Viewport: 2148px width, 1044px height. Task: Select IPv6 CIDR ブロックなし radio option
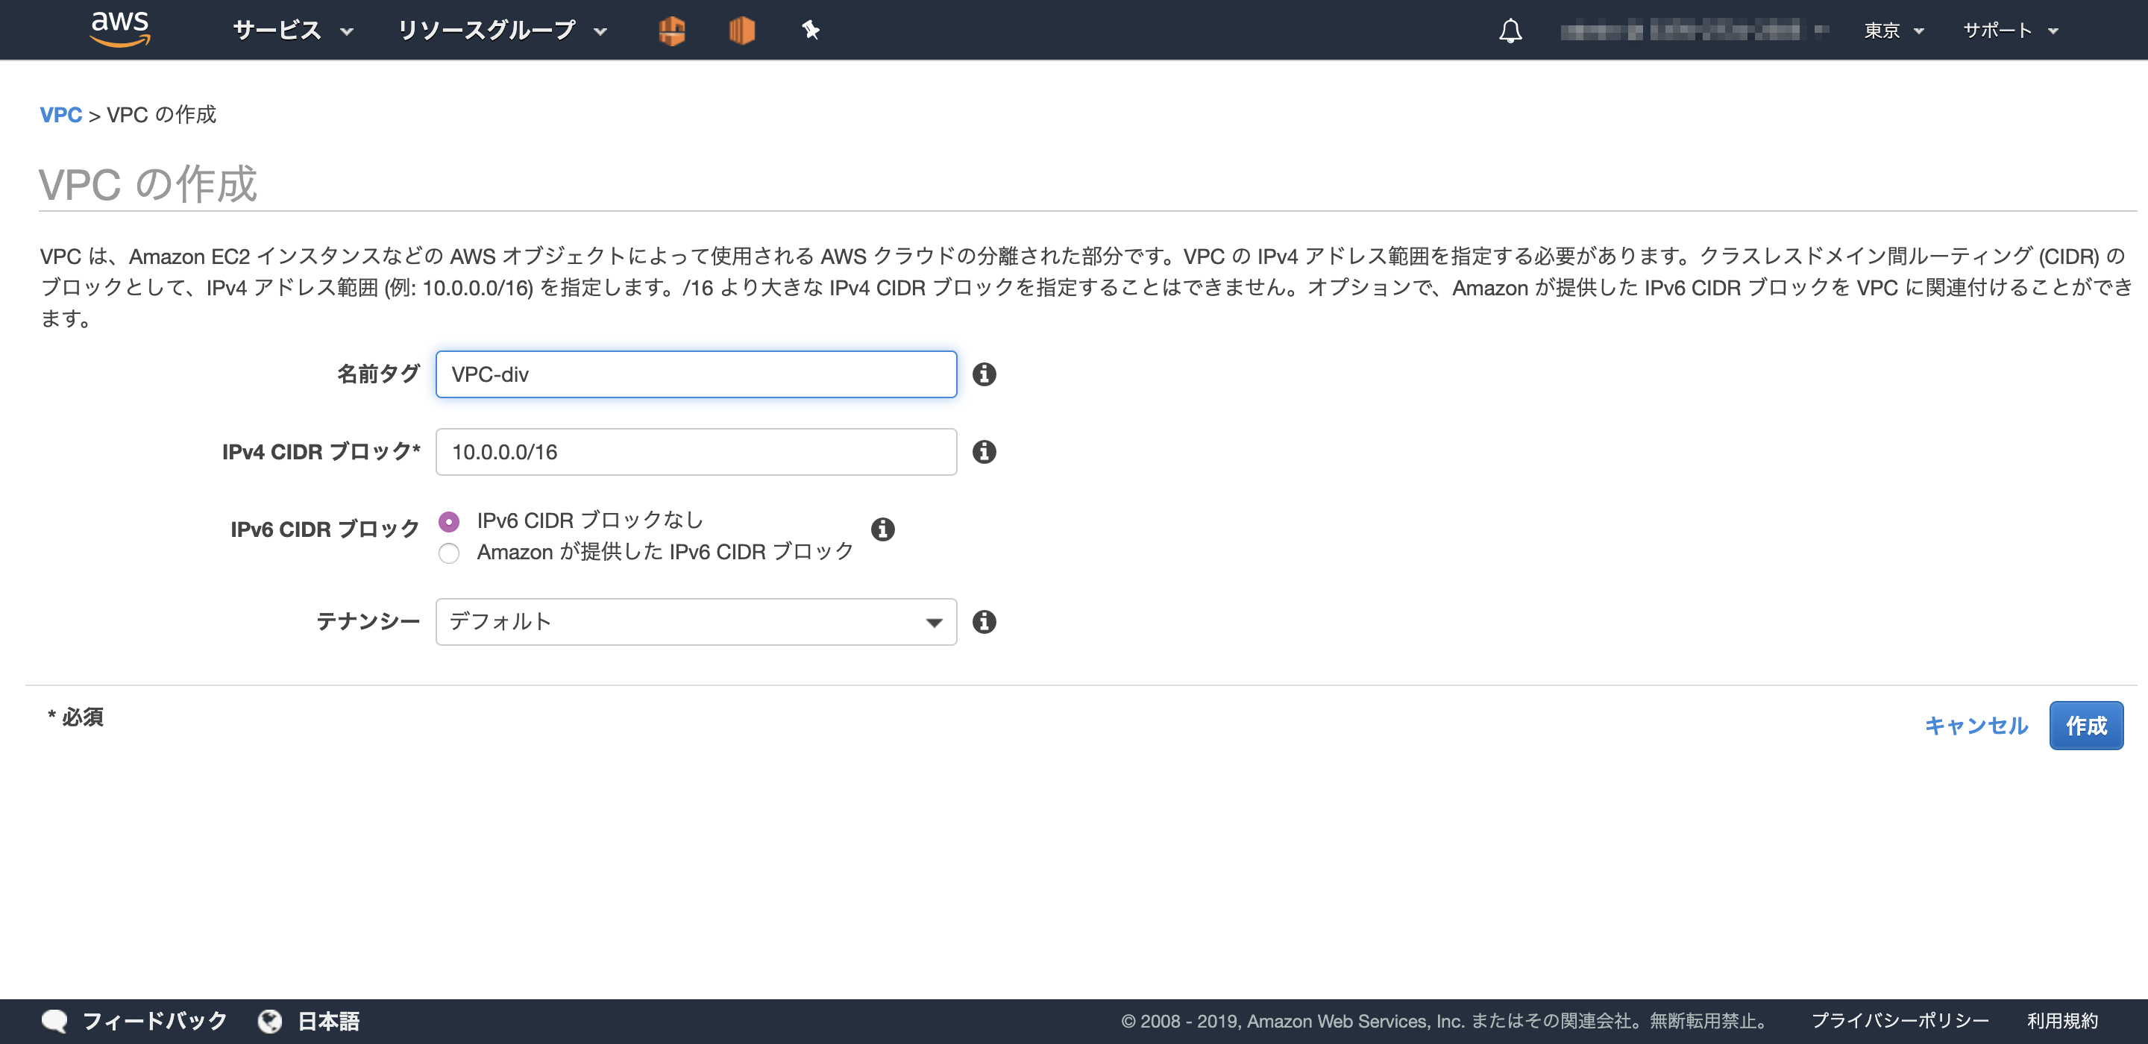[x=448, y=522]
